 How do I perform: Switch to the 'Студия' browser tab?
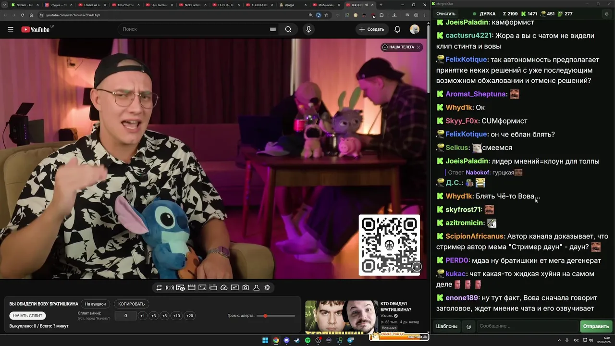(x=59, y=5)
